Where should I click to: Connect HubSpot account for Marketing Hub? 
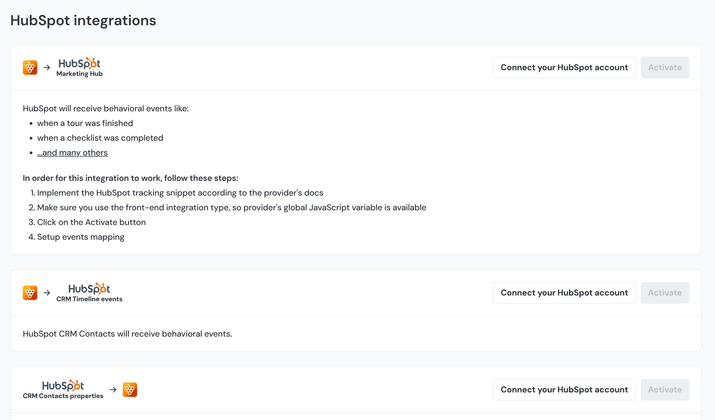point(564,67)
